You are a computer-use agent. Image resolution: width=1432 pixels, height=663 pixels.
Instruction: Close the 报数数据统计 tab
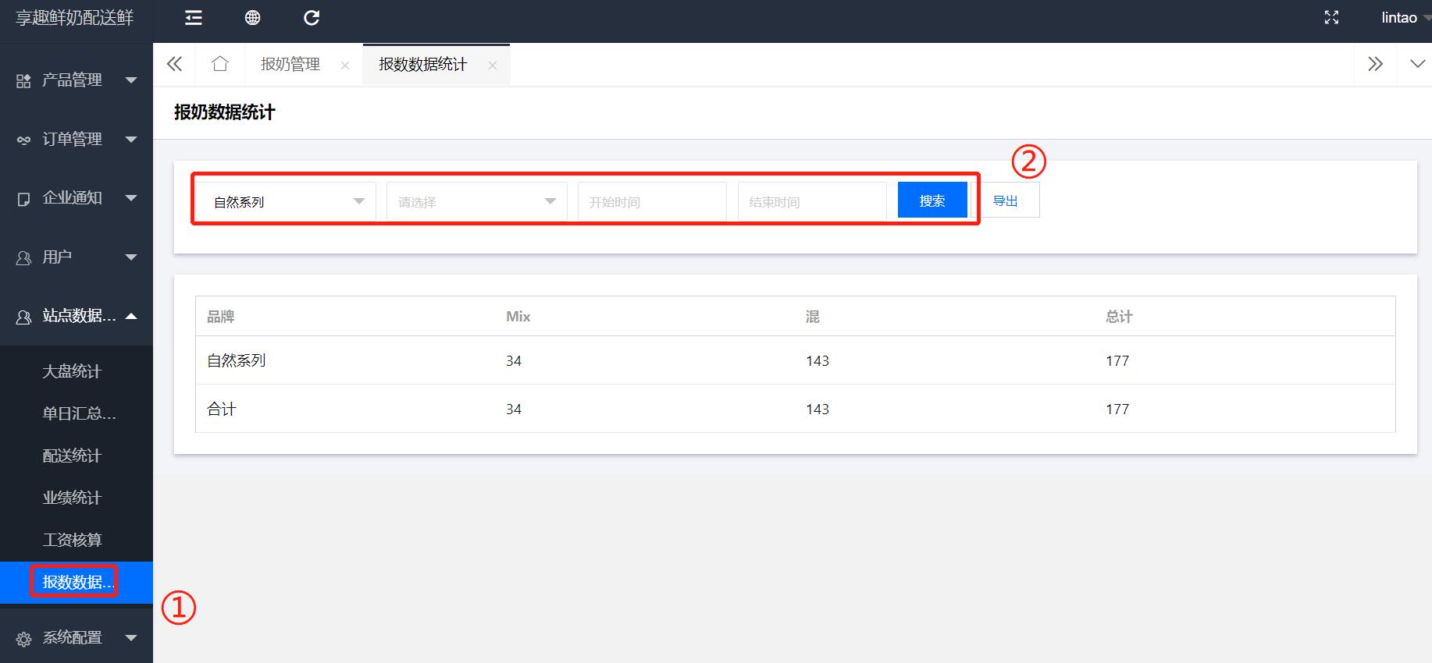click(493, 66)
